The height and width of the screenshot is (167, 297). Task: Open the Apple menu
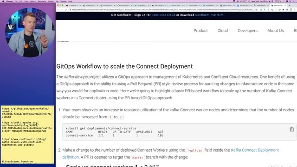click(3, 1)
